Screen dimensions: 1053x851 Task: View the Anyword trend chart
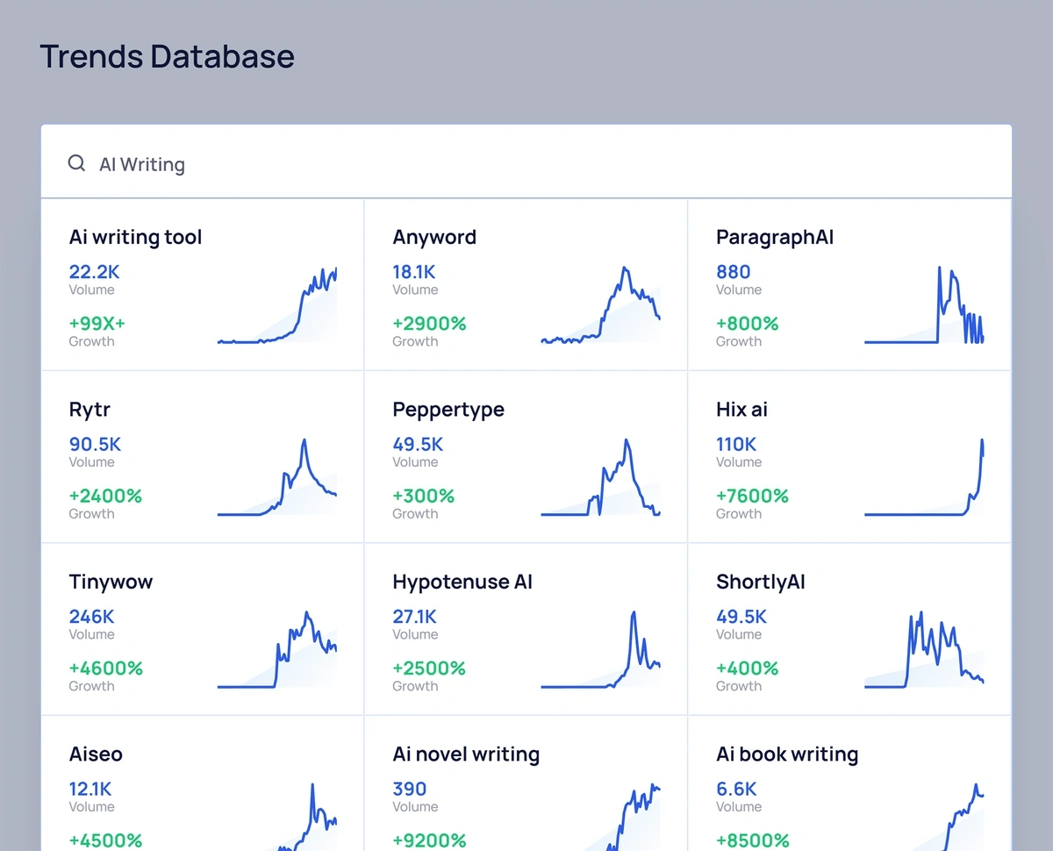coord(601,304)
